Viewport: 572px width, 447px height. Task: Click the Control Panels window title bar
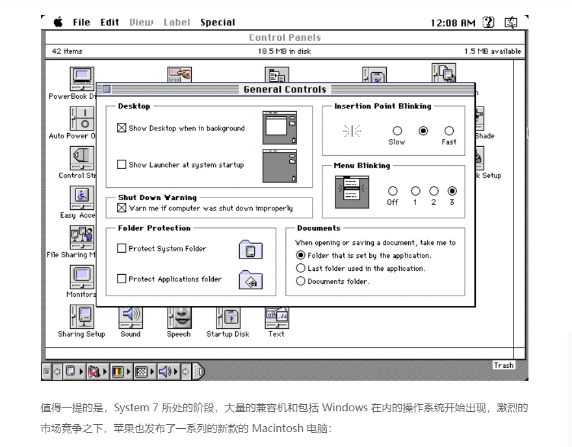pyautogui.click(x=285, y=38)
